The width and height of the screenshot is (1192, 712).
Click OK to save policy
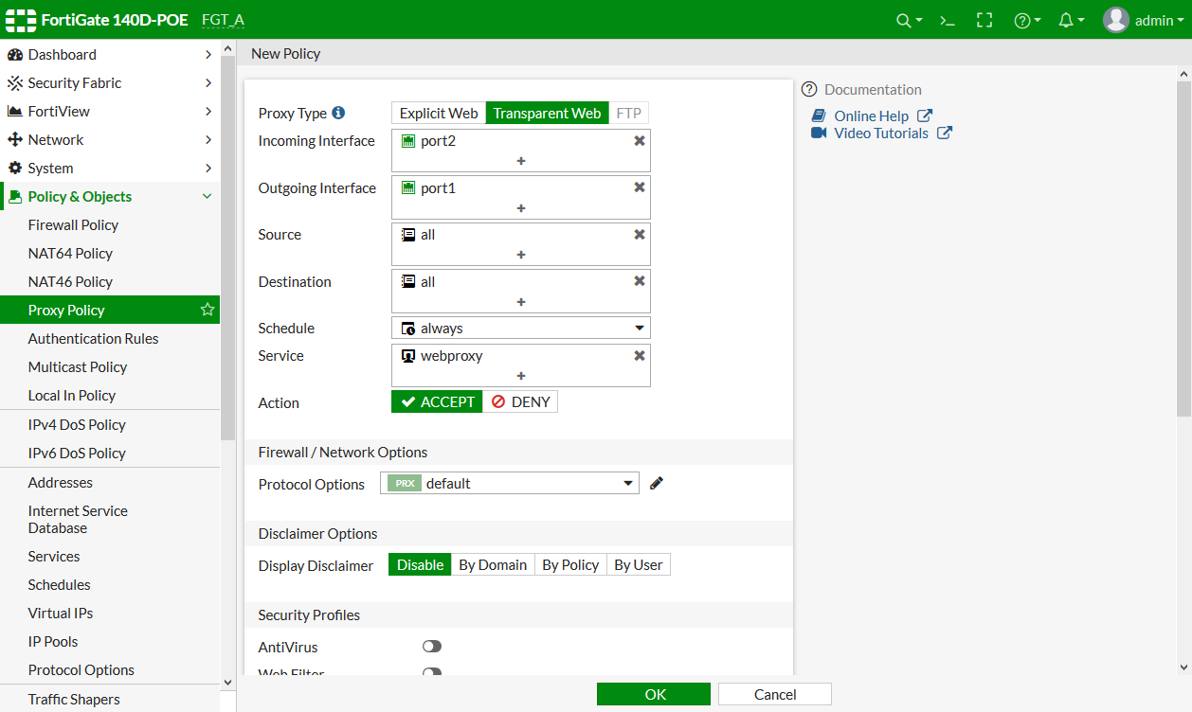coord(654,694)
